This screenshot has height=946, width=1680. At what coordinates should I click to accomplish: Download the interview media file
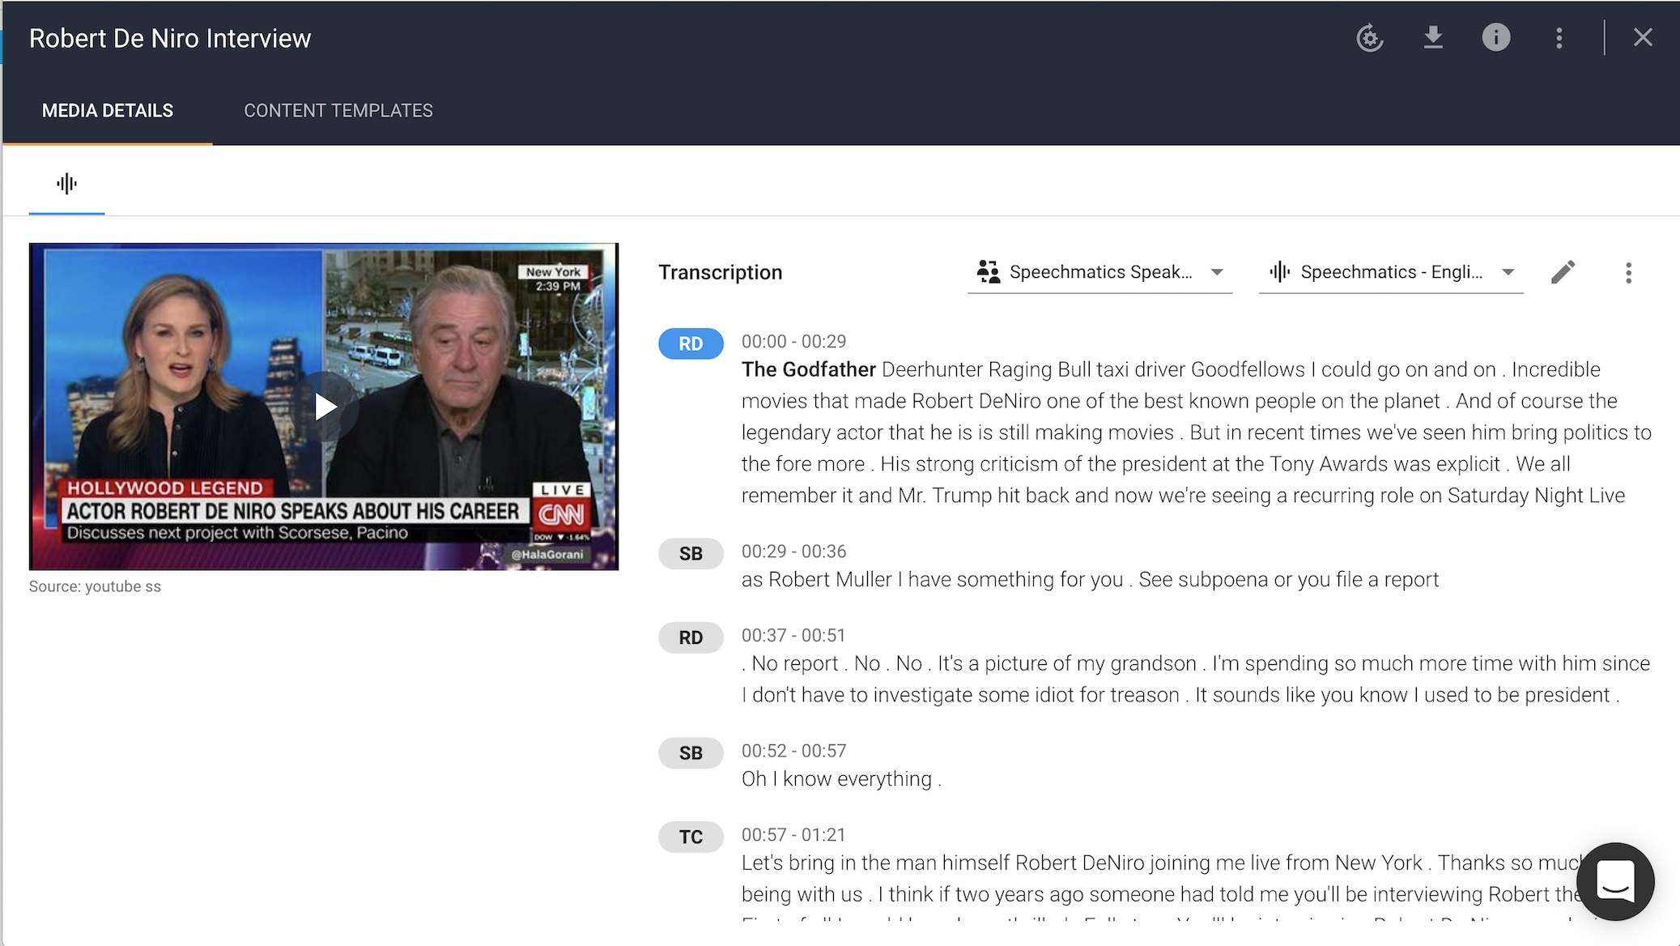[x=1433, y=37]
